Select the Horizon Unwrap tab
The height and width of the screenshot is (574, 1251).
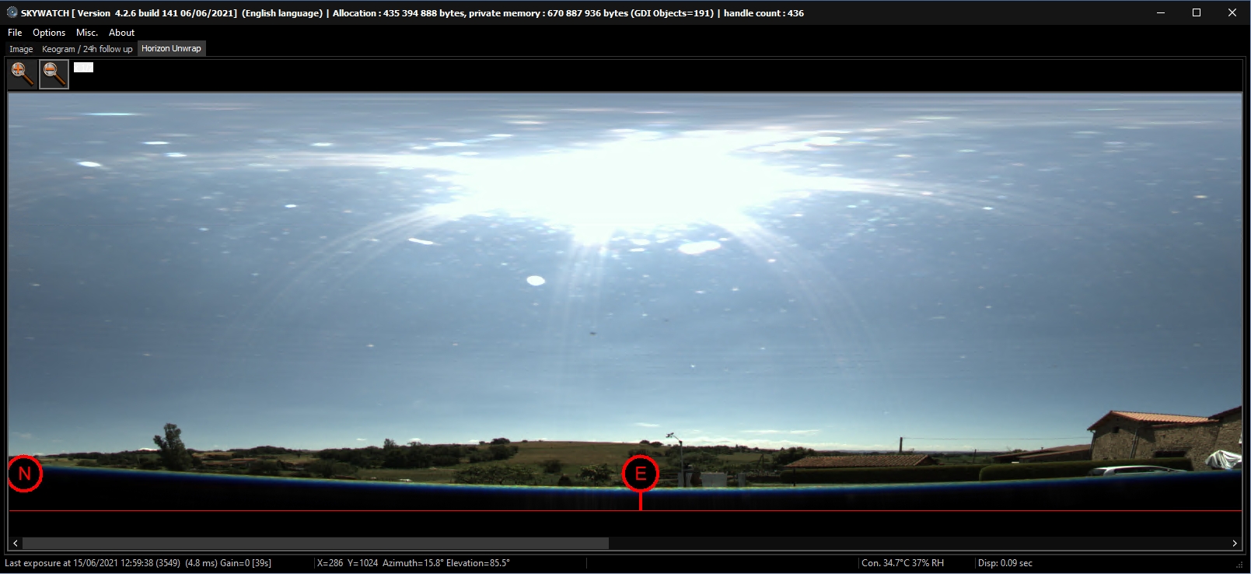click(171, 48)
